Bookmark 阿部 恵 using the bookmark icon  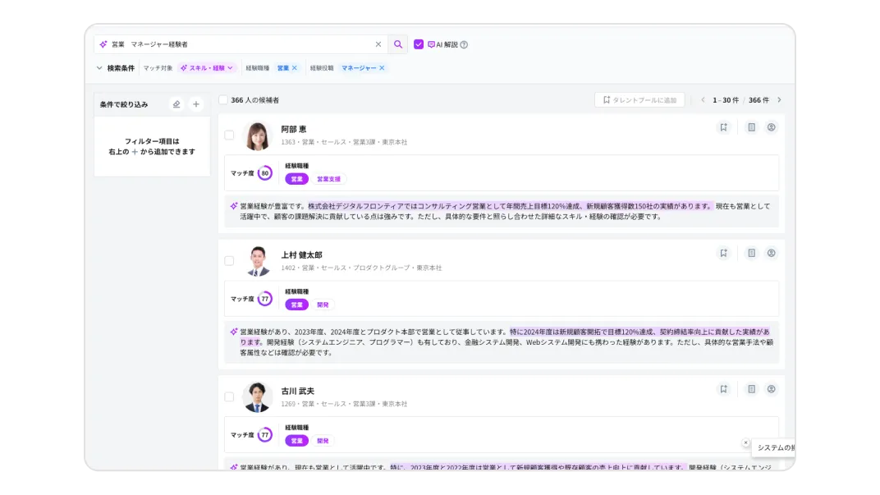[x=723, y=127]
